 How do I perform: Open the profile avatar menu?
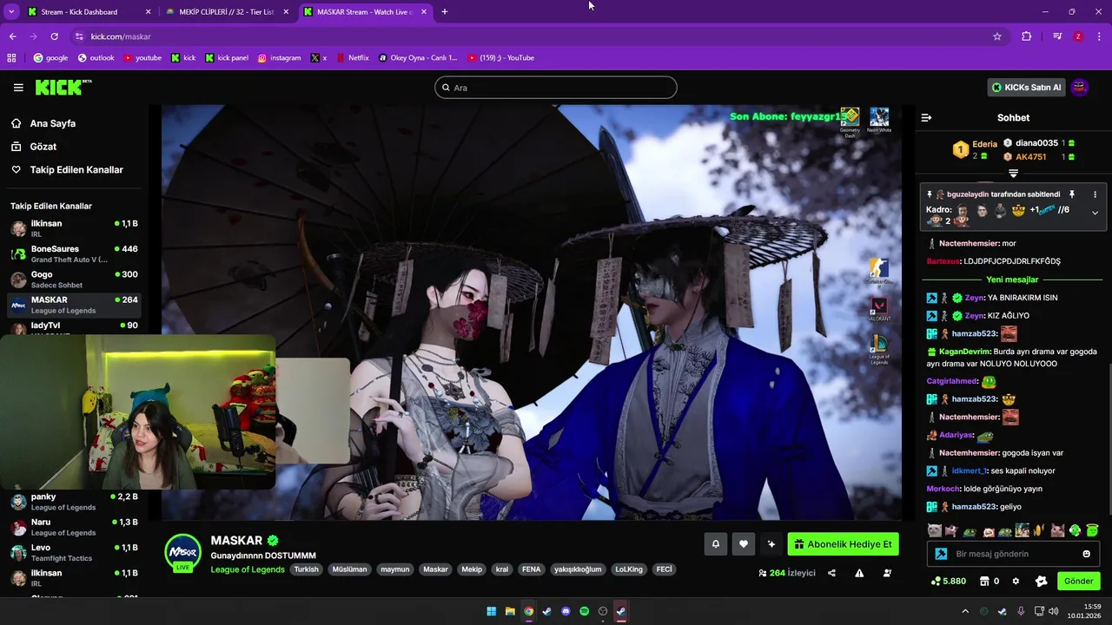[1079, 87]
